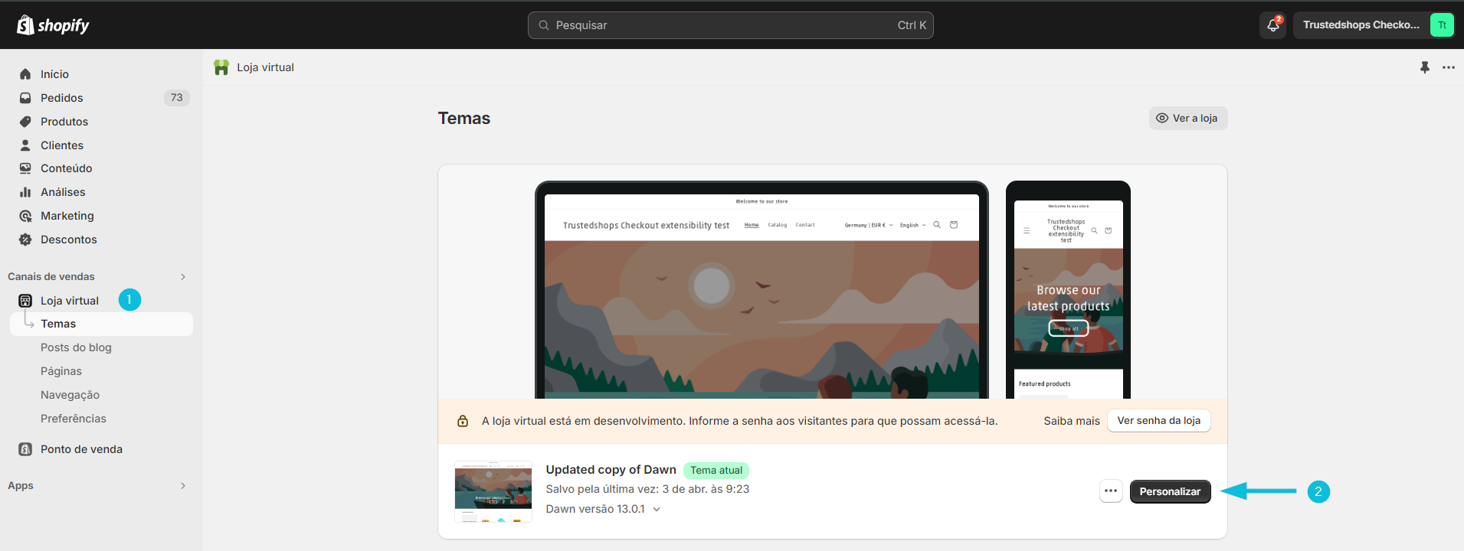The width and height of the screenshot is (1464, 551).
Task: Click the Início home icon
Action: (x=25, y=74)
